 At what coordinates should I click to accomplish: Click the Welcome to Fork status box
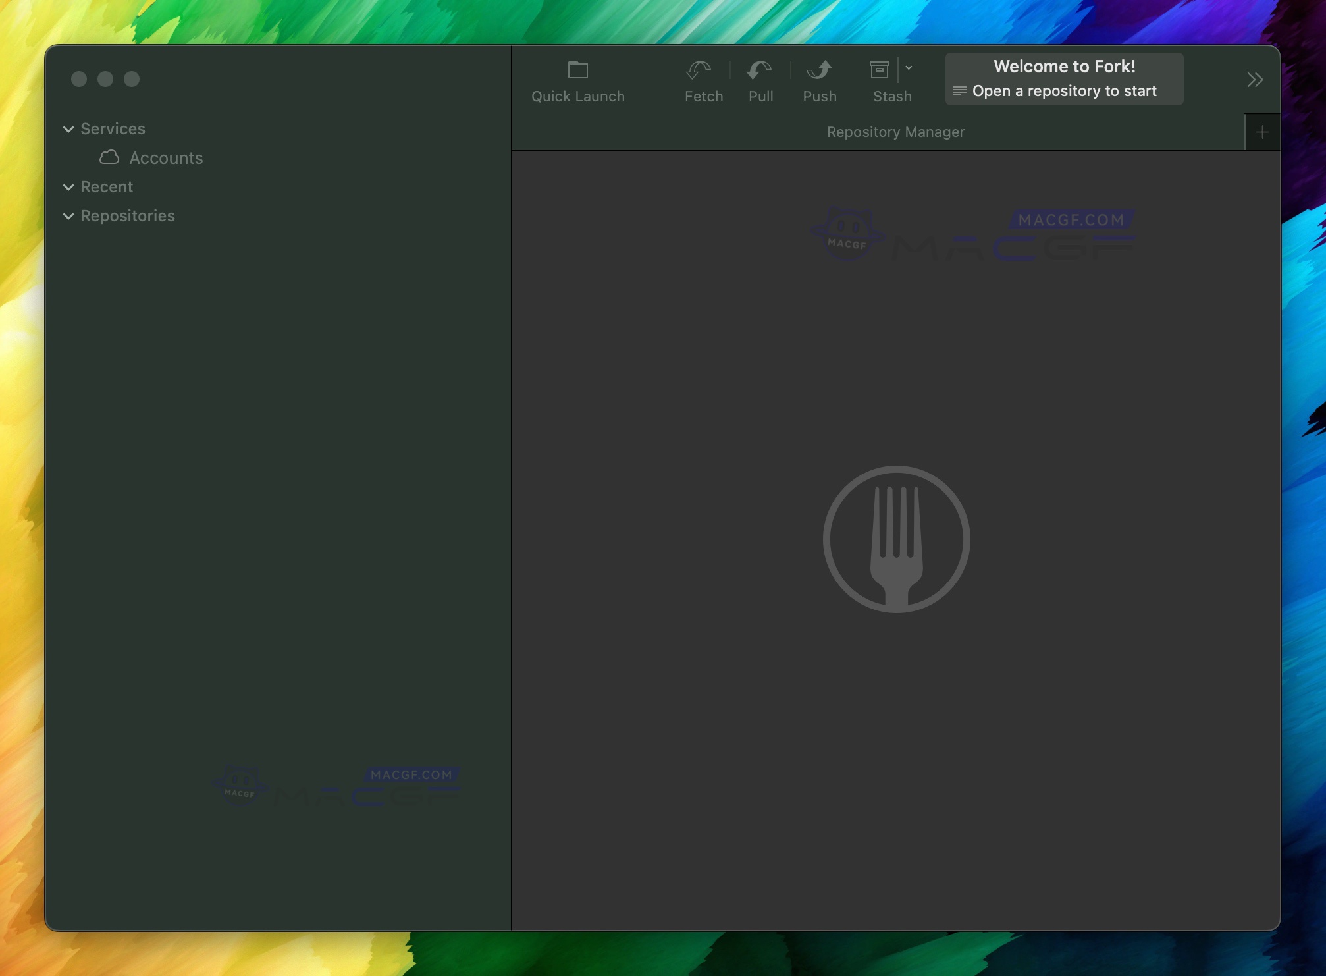point(1064,78)
